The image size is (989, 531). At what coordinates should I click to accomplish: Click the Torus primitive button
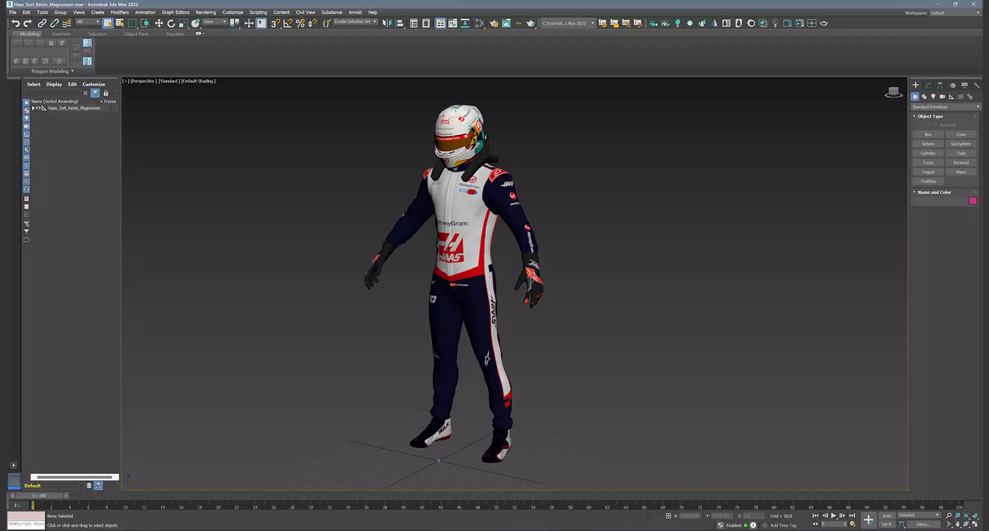click(928, 163)
